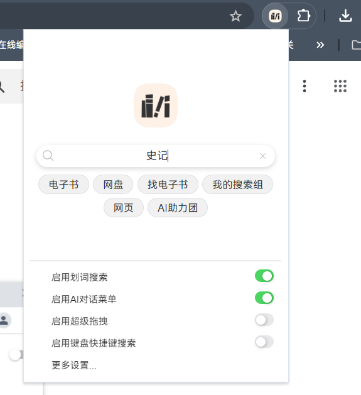The width and height of the screenshot is (361, 395).
Task: Turn on 启用键盘快捷键搜索 switch
Action: [x=264, y=342]
